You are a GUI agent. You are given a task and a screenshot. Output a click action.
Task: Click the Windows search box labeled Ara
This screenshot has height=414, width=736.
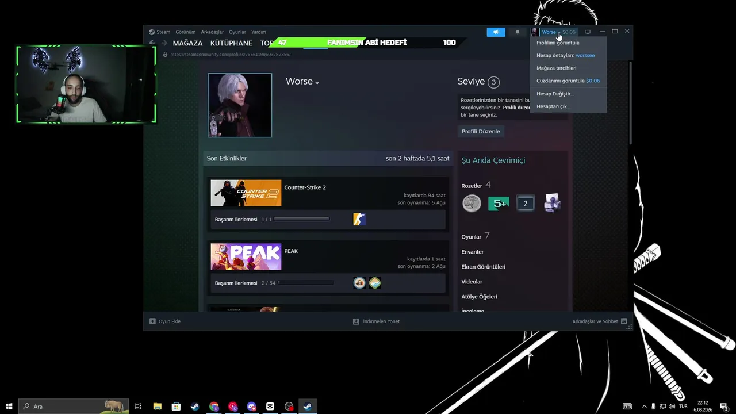[x=74, y=407]
